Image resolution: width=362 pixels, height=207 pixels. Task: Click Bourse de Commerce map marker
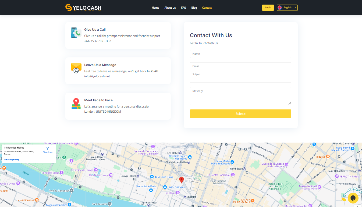pyautogui.click(x=153, y=147)
